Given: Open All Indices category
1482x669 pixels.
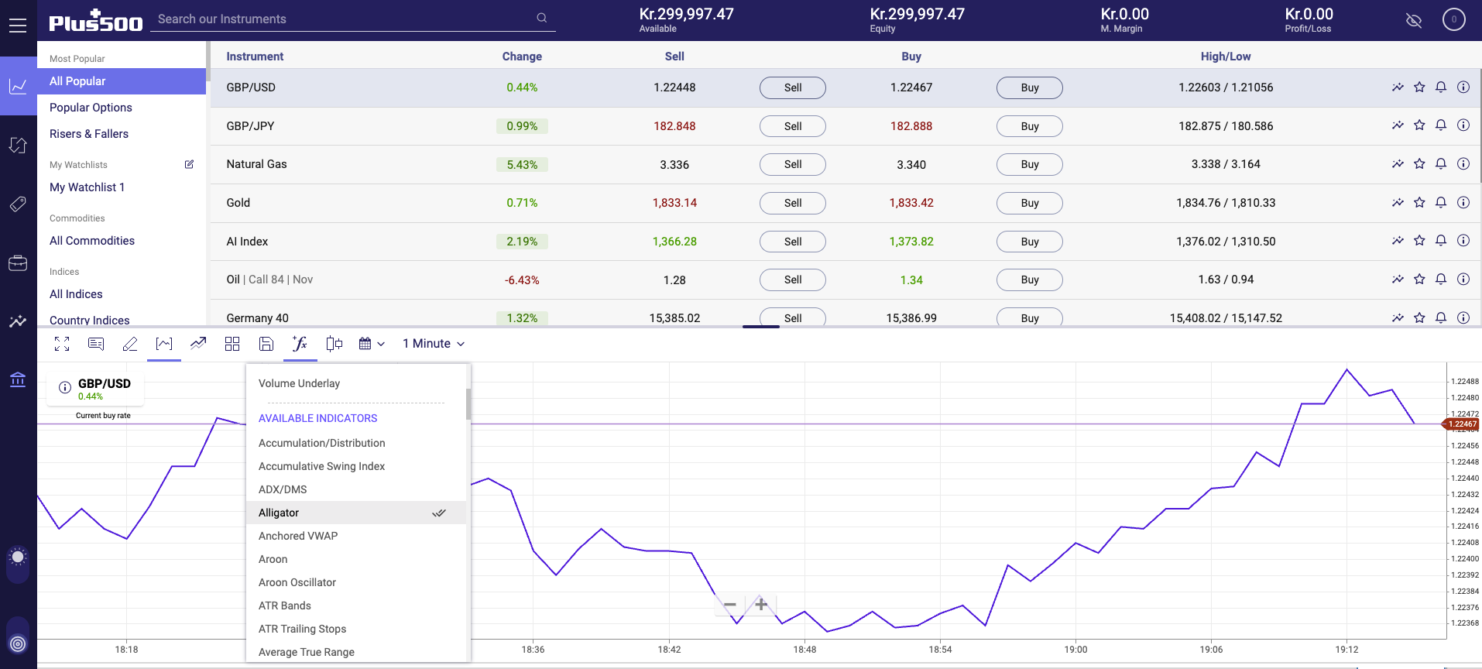Looking at the screenshot, I should point(76,294).
